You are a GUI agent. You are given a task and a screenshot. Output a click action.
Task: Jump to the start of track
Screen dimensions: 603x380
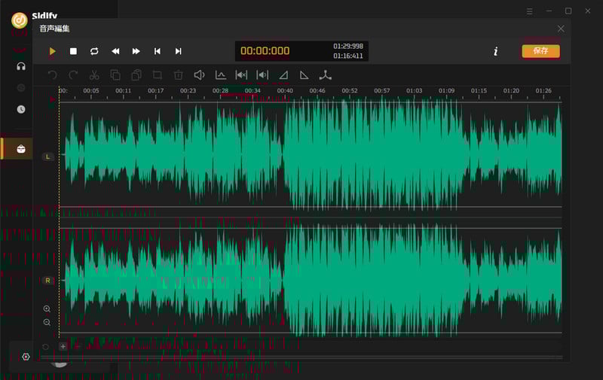(x=158, y=51)
